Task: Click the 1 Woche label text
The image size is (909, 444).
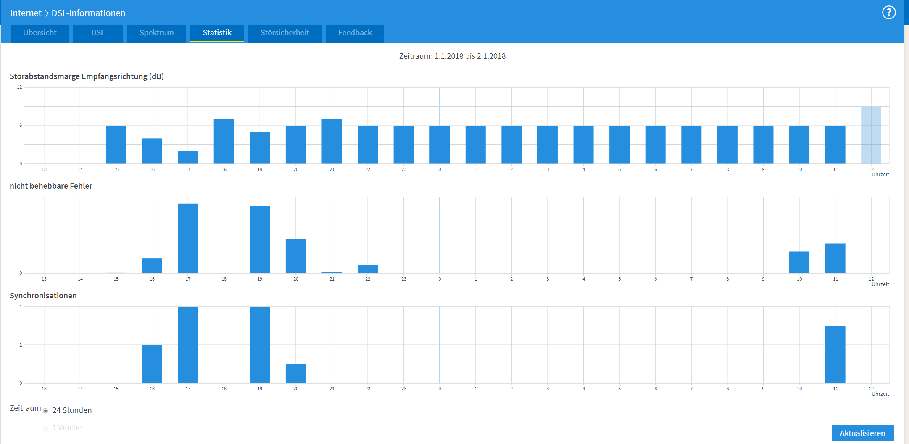Action: [67, 428]
